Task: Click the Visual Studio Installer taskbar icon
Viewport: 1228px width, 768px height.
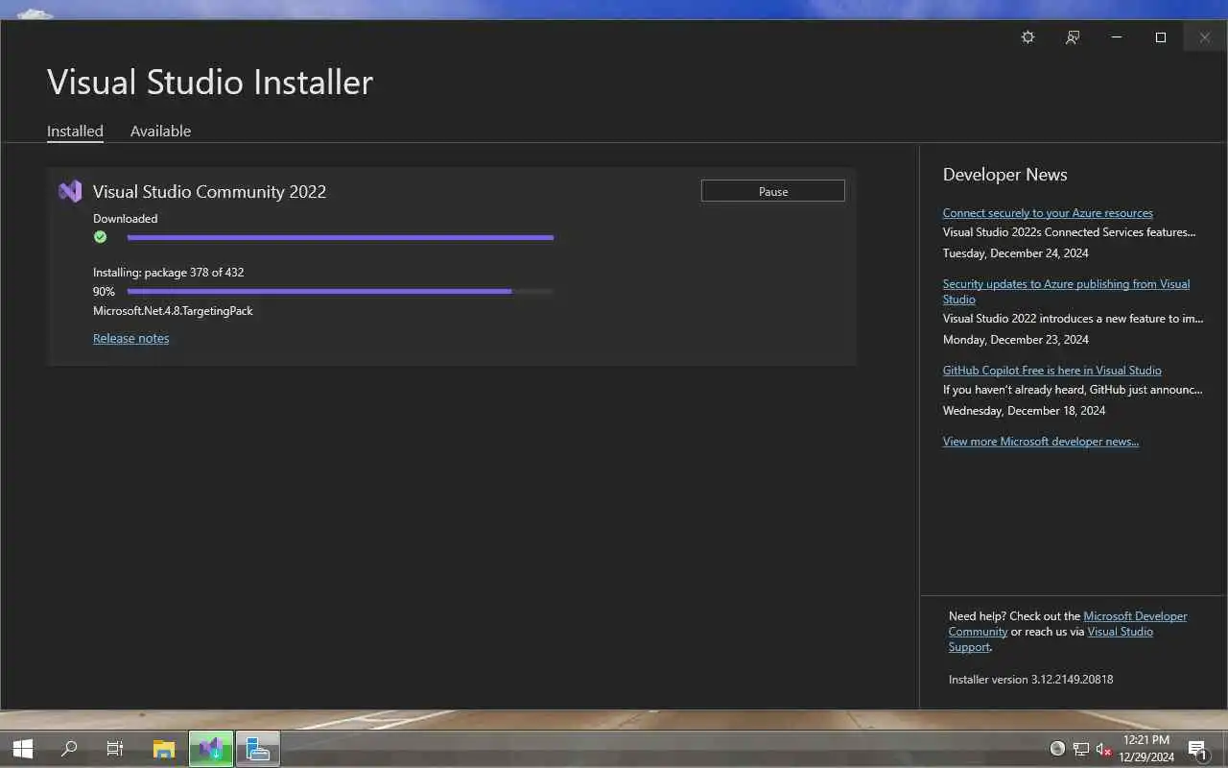Action: 211,749
